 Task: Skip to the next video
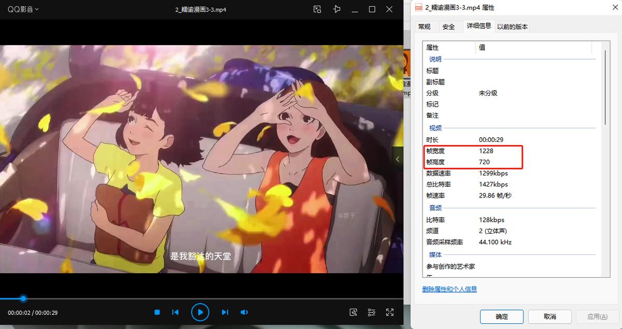pos(224,312)
